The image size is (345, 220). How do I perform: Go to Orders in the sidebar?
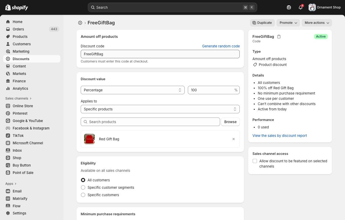(18, 29)
